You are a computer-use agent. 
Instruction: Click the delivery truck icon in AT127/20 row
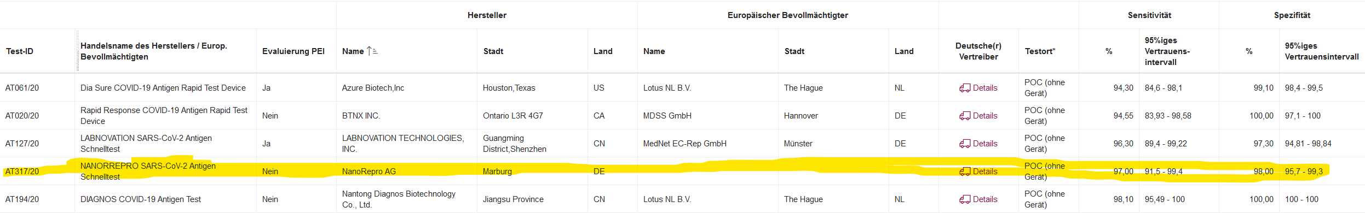click(x=965, y=144)
